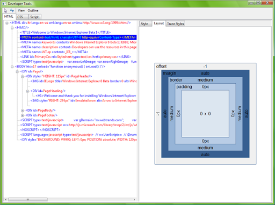Viewport: 275px width, 205px height.
Task: Click the refresh icon in toolbar
Action: tap(12, 10)
